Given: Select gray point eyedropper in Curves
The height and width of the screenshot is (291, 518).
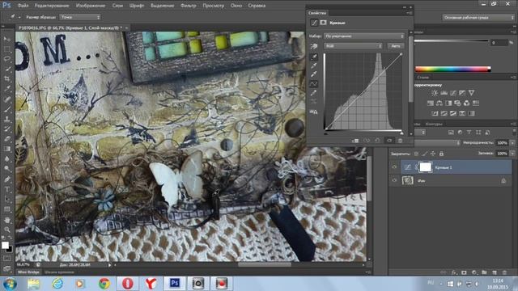Looking at the screenshot, I should pyautogui.click(x=314, y=65).
